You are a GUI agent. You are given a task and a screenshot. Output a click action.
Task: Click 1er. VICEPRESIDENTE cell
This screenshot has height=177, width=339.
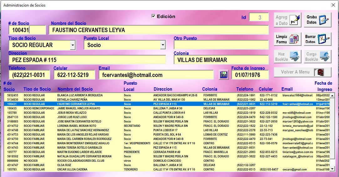pyautogui.click(x=137, y=143)
